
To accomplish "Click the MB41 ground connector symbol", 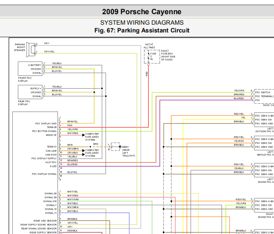I will [x=115, y=147].
